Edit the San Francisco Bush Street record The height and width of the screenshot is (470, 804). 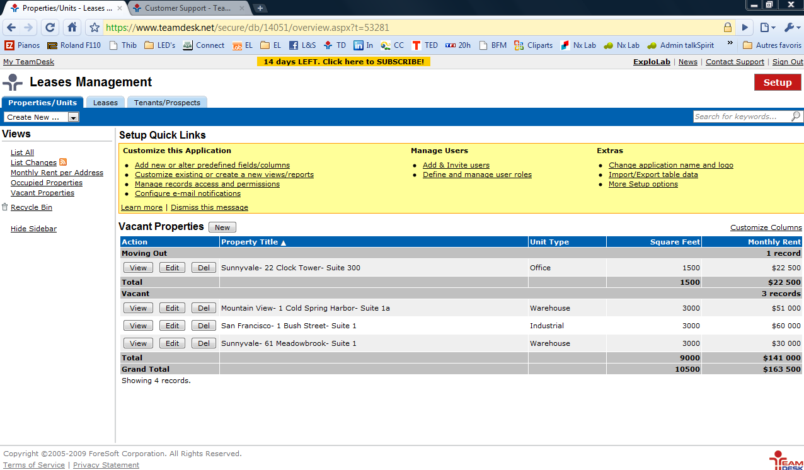(x=172, y=326)
